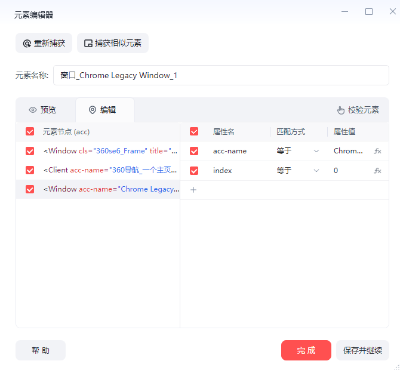Viewport: 400px width, 370px height.
Task: Click the red 完成 finish button
Action: (306, 350)
